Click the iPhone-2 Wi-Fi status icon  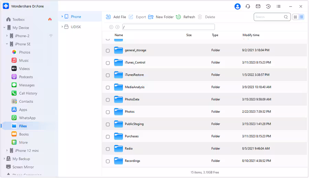click(51, 36)
